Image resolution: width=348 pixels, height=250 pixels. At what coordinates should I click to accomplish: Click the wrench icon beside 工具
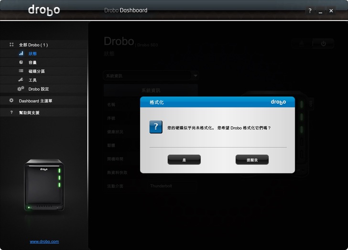tap(21, 80)
